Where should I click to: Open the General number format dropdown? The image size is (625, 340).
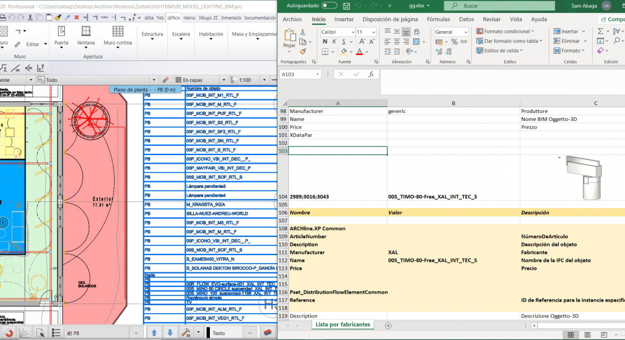[x=465, y=32]
